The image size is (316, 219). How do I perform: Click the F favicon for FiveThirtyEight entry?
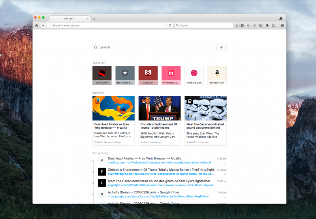pyautogui.click(x=102, y=172)
